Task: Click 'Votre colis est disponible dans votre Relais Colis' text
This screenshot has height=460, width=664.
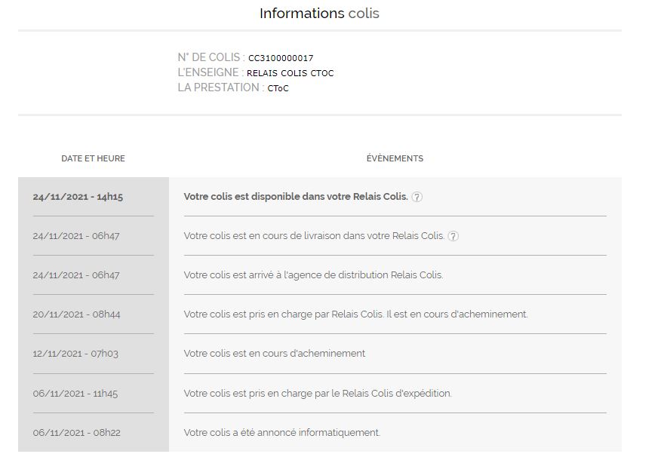Action: pyautogui.click(x=296, y=196)
